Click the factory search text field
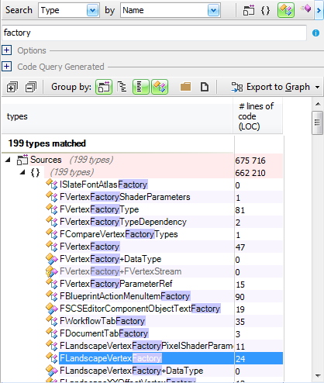 [154, 33]
